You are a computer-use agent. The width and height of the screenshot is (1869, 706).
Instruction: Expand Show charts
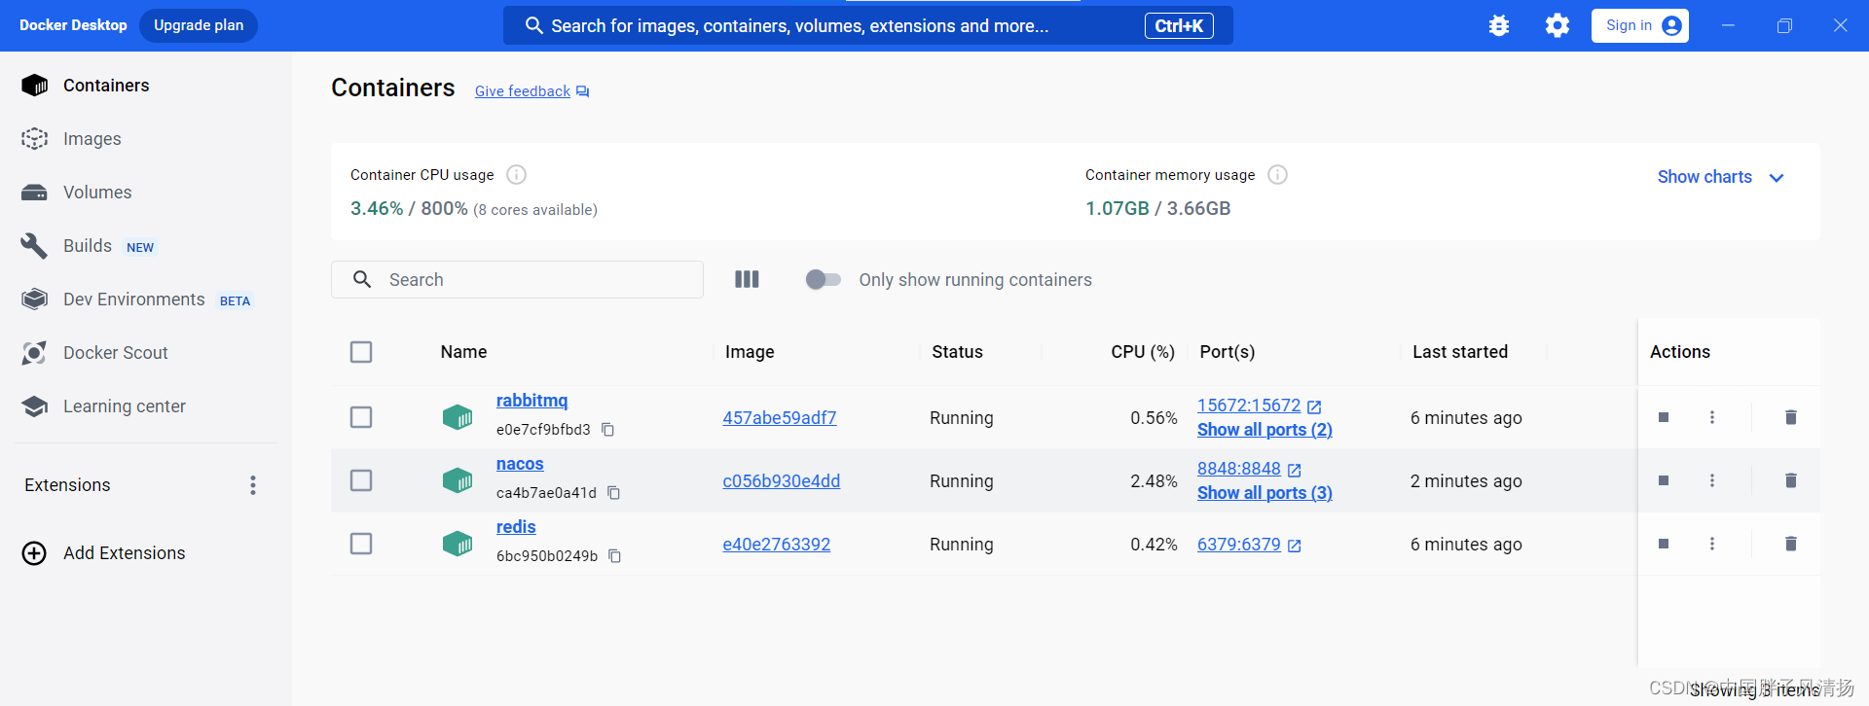(x=1720, y=177)
